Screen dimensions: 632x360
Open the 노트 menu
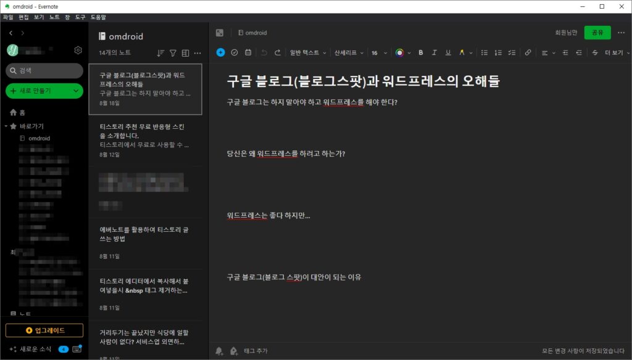click(54, 17)
